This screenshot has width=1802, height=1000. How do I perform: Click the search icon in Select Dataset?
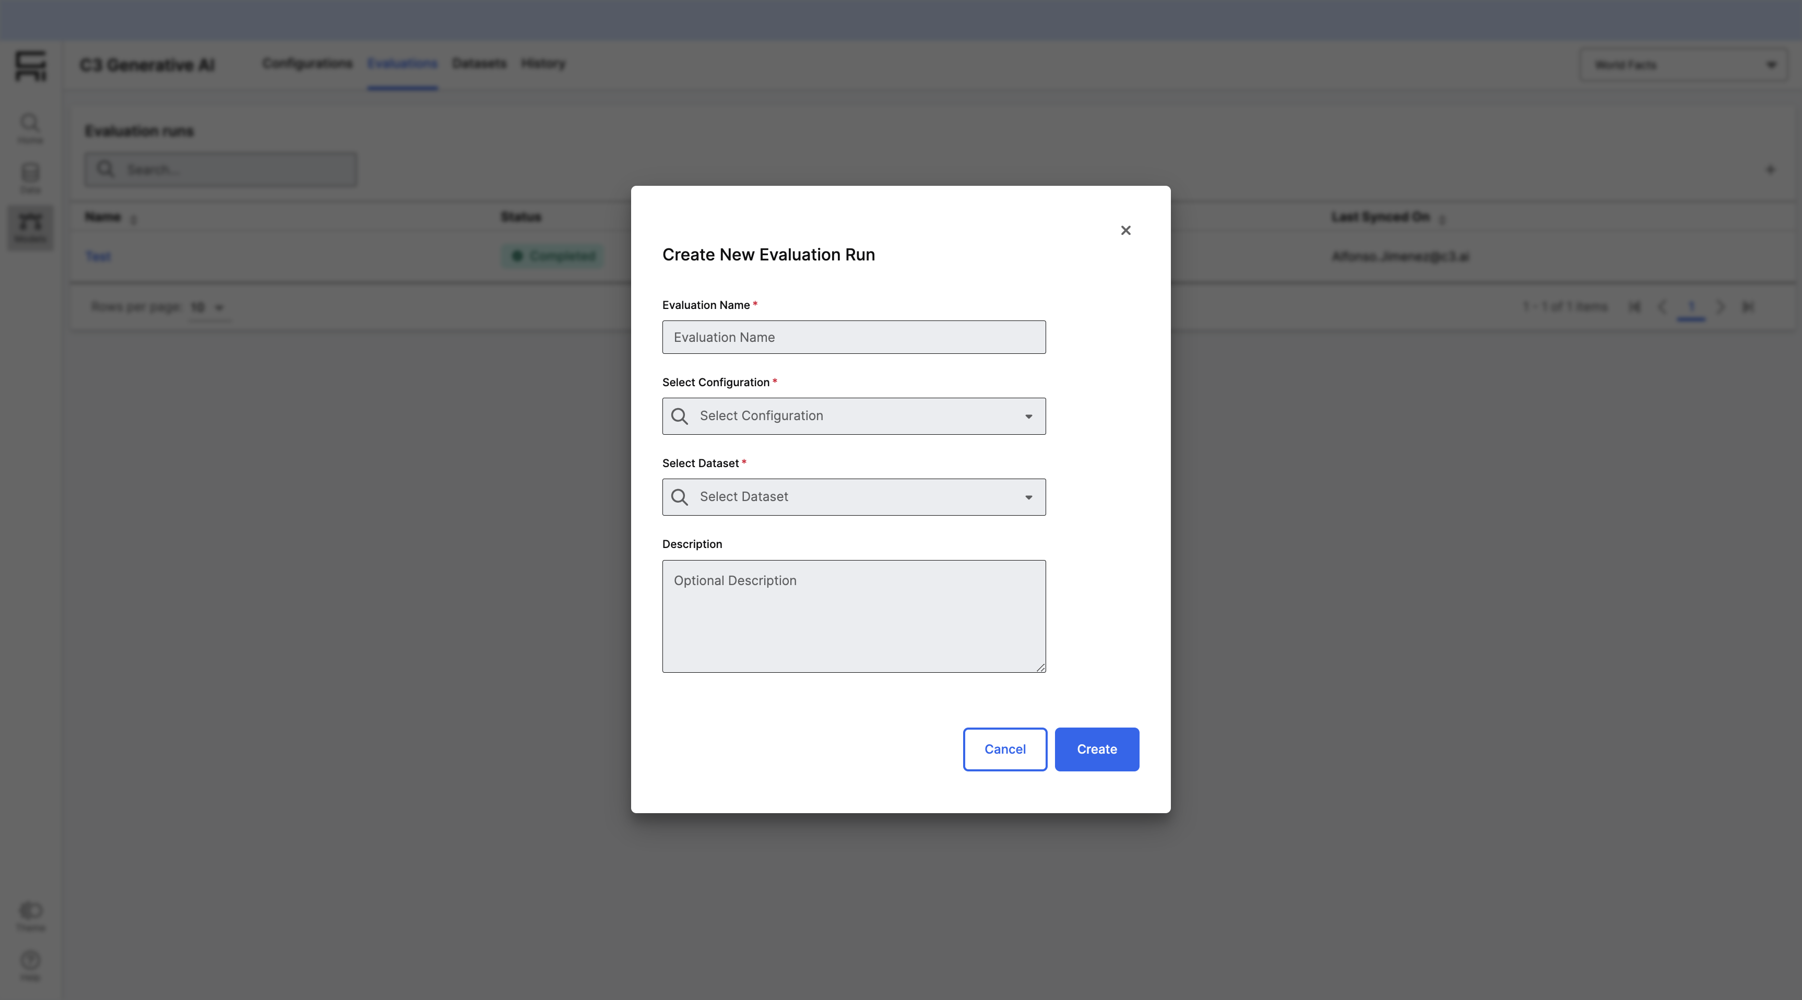click(x=679, y=497)
